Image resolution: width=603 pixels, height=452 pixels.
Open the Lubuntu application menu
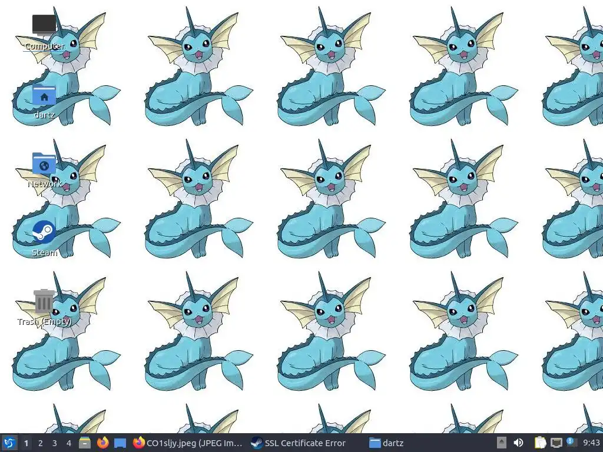point(9,443)
